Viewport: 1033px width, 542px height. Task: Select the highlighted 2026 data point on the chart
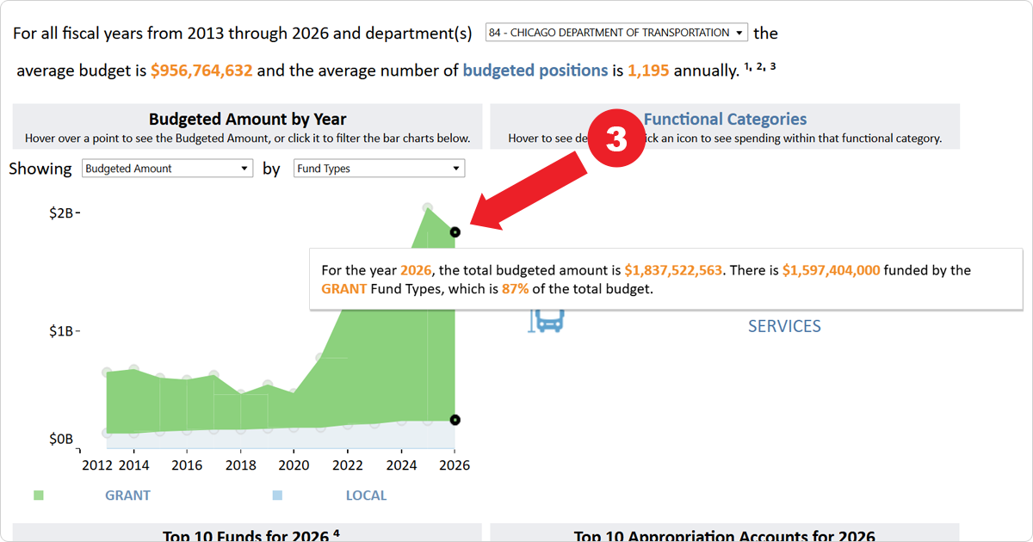tap(455, 231)
